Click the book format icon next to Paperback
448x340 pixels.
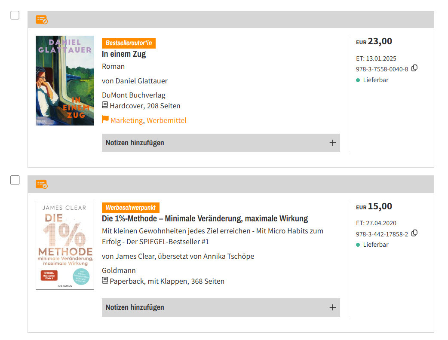pyautogui.click(x=105, y=281)
